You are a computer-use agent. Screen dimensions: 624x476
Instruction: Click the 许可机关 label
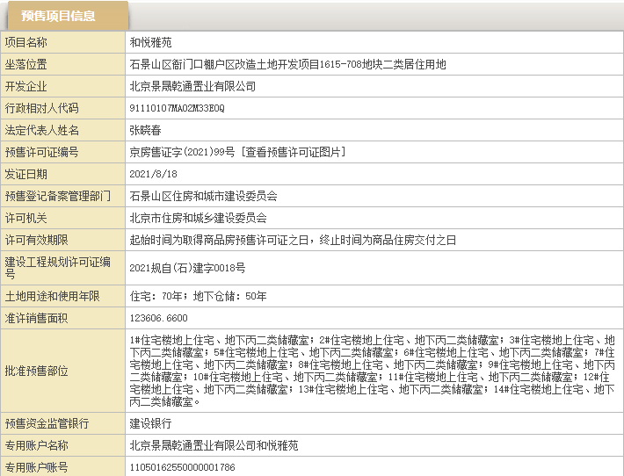pos(25,218)
